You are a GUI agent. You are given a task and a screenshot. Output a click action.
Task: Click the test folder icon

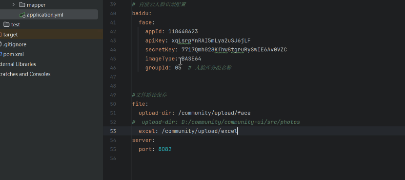[x=6, y=24]
